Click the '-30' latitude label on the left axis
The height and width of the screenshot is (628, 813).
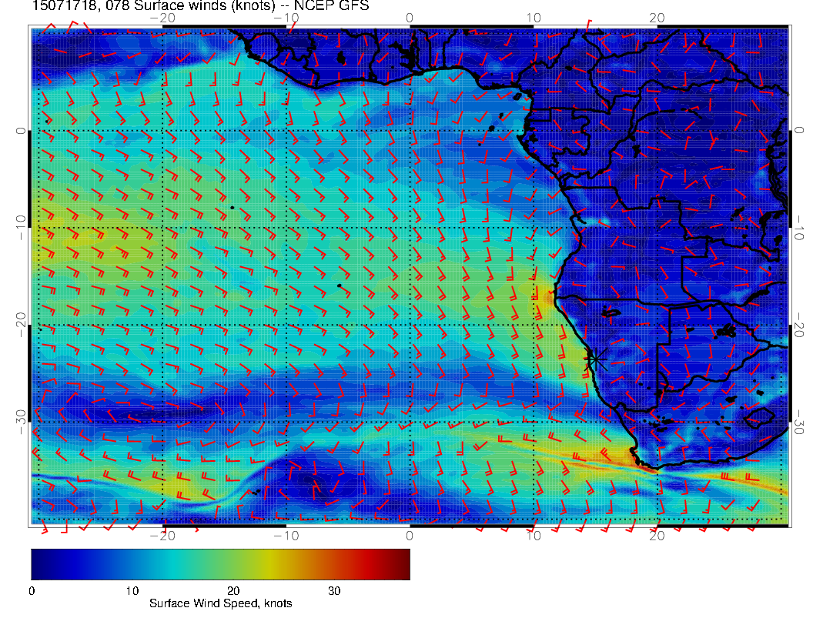21,423
